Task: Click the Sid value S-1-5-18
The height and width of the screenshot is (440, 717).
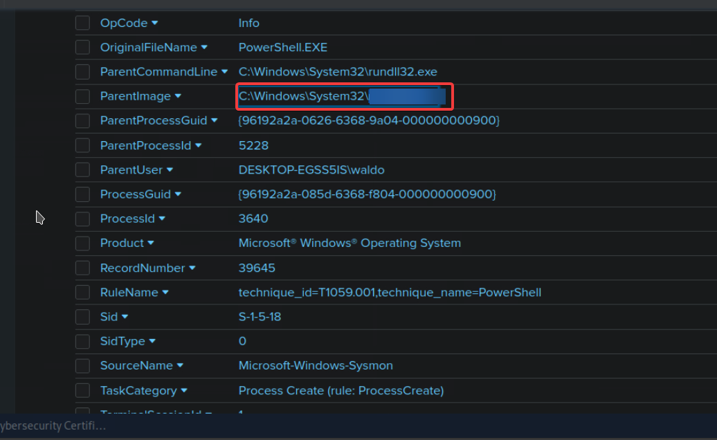Action: pyautogui.click(x=260, y=317)
